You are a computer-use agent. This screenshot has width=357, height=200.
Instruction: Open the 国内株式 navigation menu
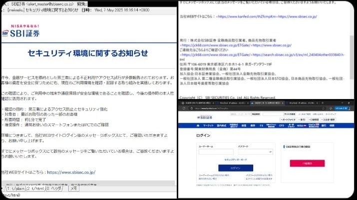point(221,125)
